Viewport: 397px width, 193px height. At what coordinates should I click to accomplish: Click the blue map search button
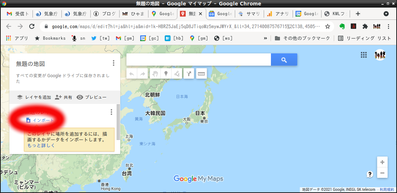click(284, 60)
